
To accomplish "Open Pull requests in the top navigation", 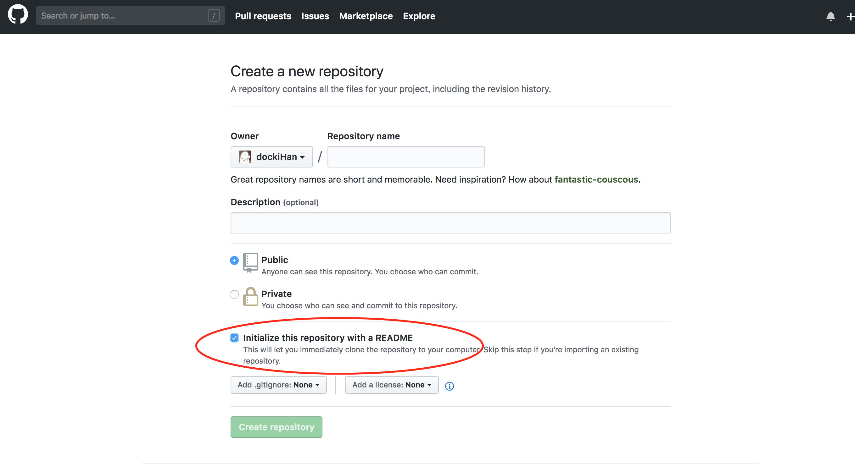I will click(263, 16).
